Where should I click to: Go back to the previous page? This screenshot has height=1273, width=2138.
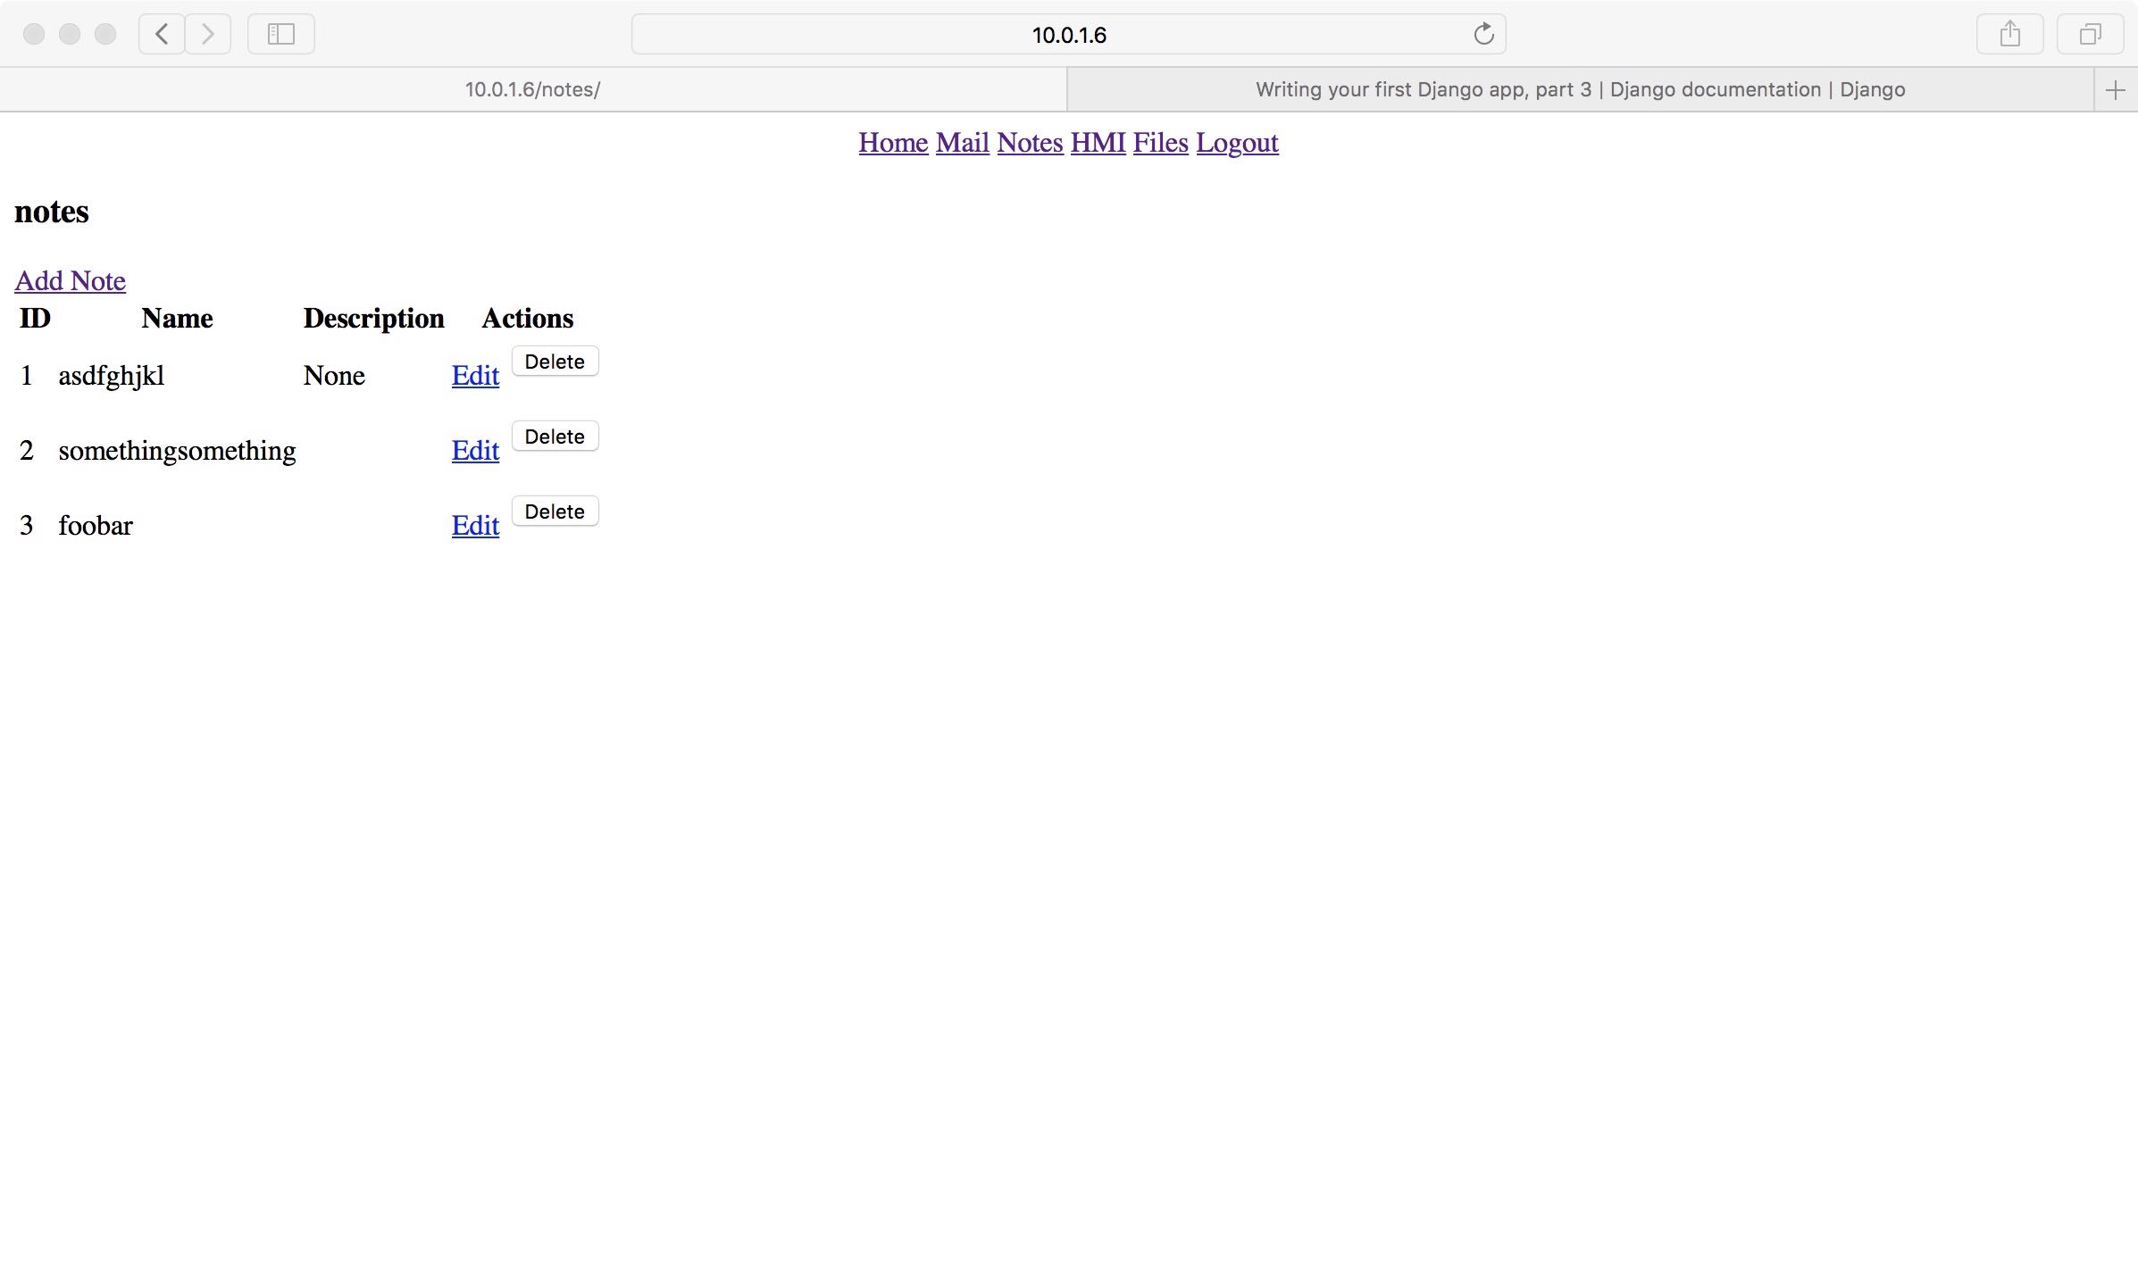[162, 34]
